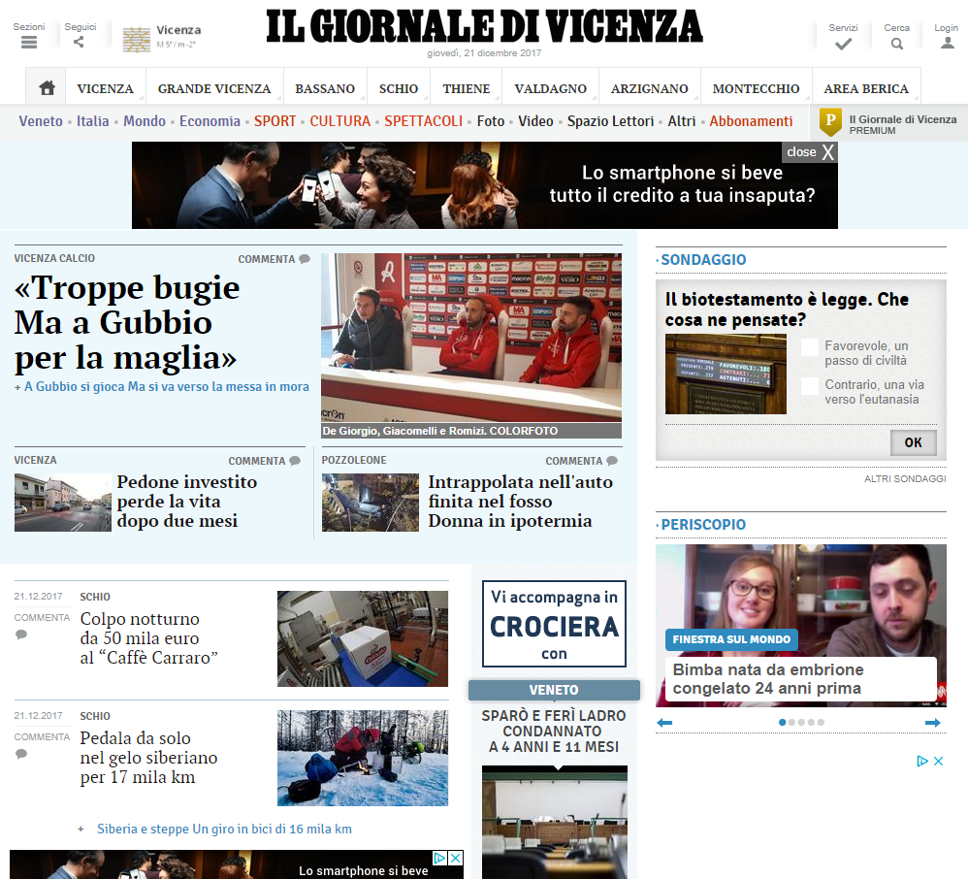This screenshot has width=968, height=879.
Task: Click AdChoices icon on bottom banner
Action: pyautogui.click(x=439, y=858)
